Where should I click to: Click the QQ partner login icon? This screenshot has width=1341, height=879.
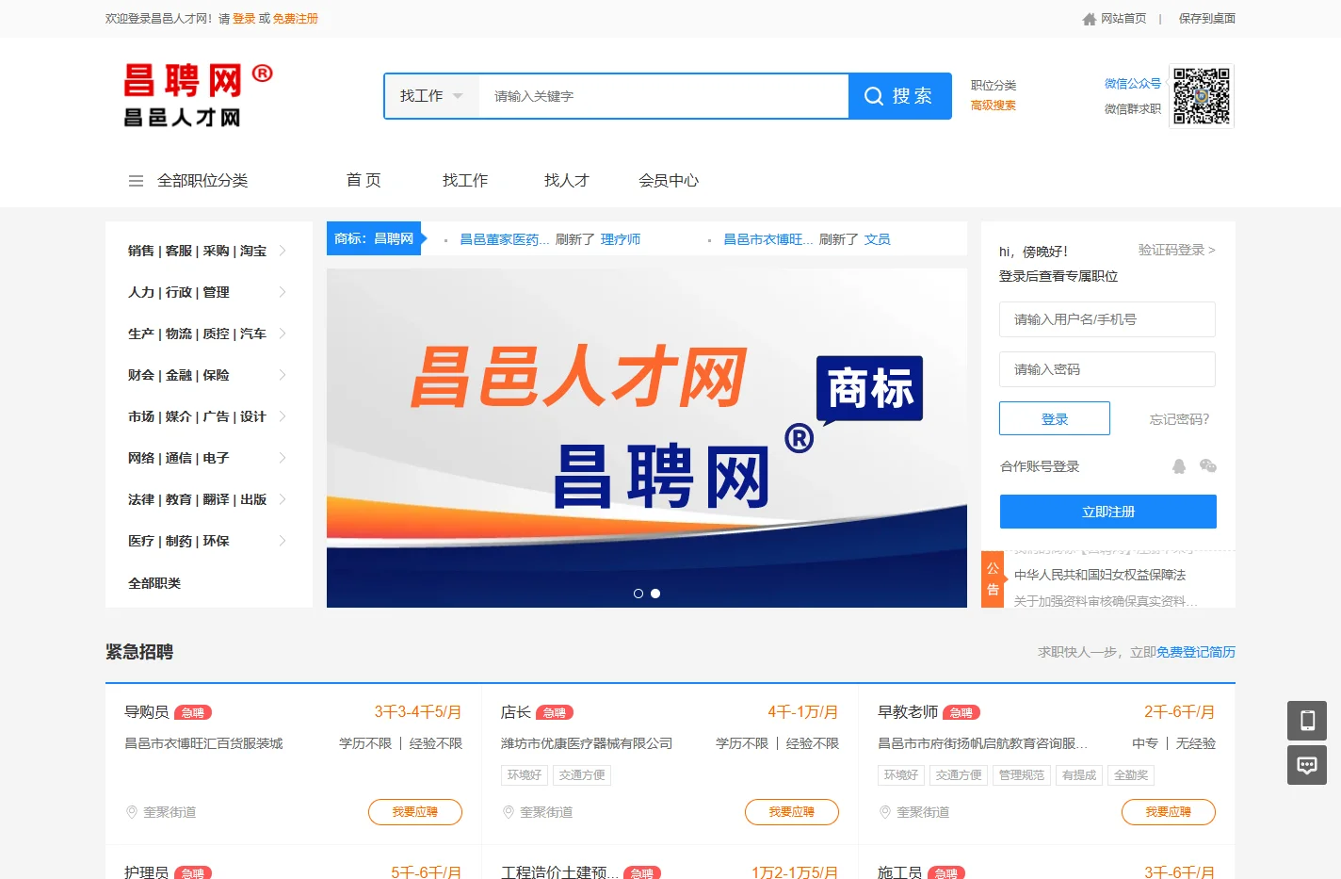(1179, 466)
